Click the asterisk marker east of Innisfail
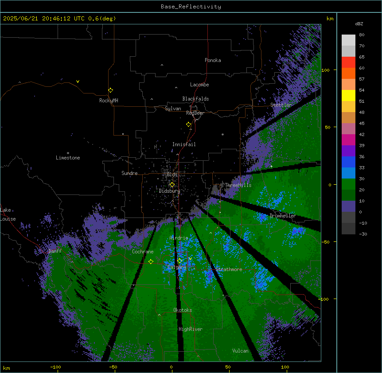 (x=222, y=134)
